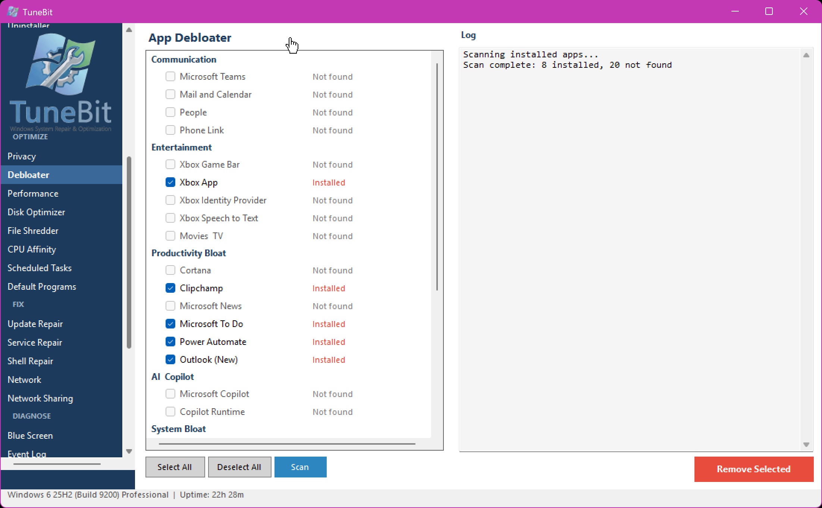Click the Communication category heading
The height and width of the screenshot is (508, 822).
pos(184,59)
